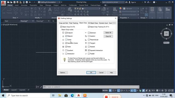The width and height of the screenshot is (175, 98).
Task: Enable the Tangent snap mode
Action: (x=89, y=43)
